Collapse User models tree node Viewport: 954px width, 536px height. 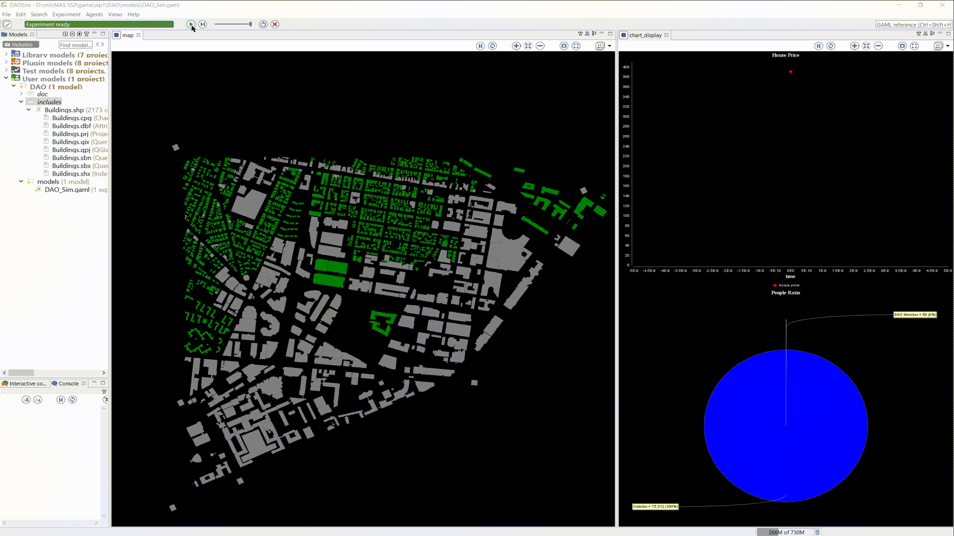tap(6, 78)
